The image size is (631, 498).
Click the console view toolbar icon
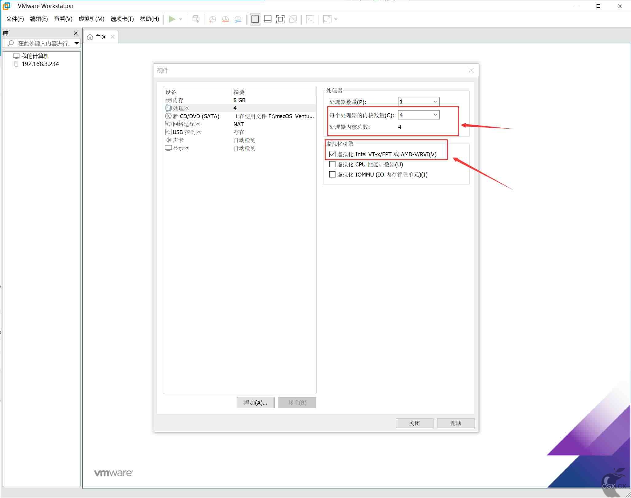pyautogui.click(x=310, y=19)
